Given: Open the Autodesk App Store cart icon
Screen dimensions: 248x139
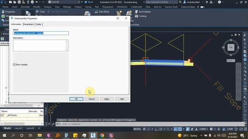Looking at the screenshot, I should (207, 2).
